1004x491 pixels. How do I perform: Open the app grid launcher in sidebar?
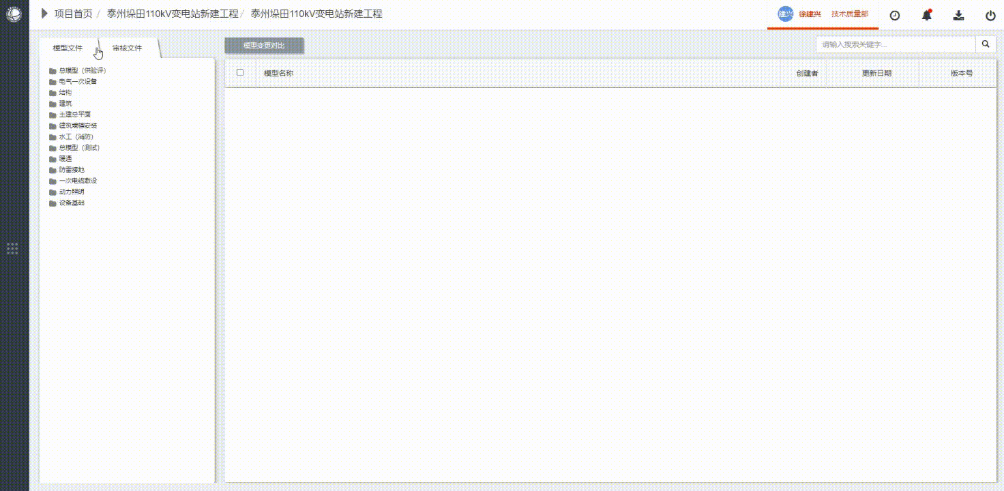(12, 248)
